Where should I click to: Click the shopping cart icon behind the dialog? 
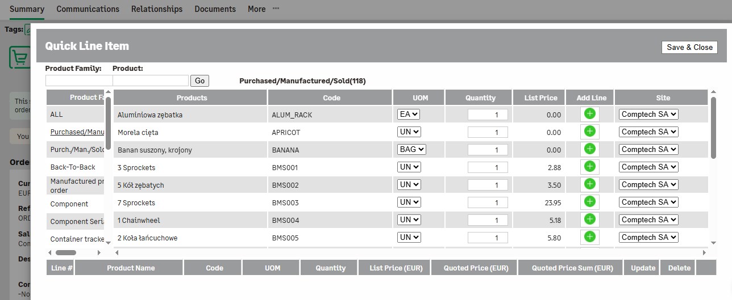(x=19, y=58)
